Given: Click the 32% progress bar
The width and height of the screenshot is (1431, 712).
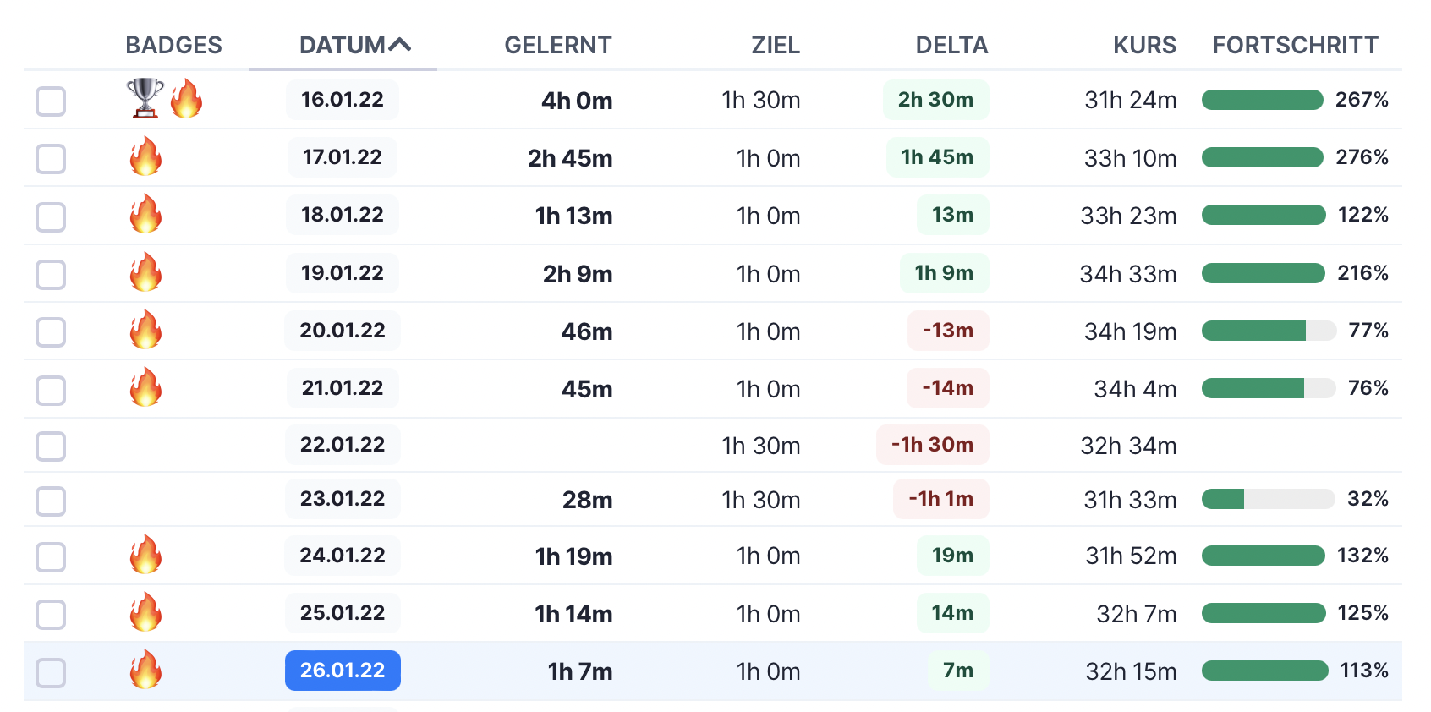Looking at the screenshot, I should pos(1268,499).
